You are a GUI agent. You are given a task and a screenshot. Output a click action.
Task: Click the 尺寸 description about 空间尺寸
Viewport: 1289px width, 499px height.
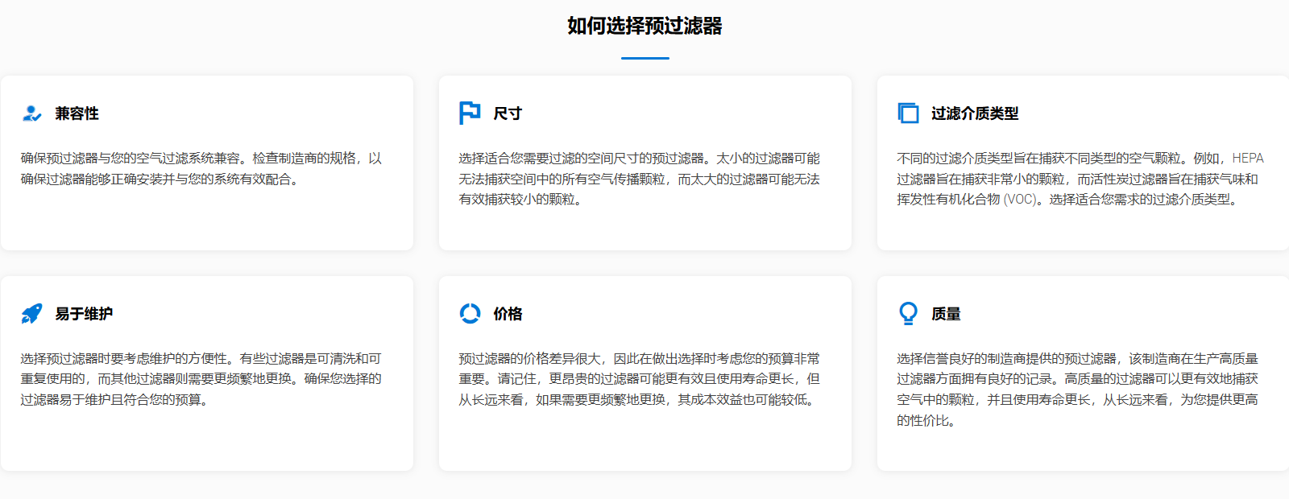click(x=639, y=179)
